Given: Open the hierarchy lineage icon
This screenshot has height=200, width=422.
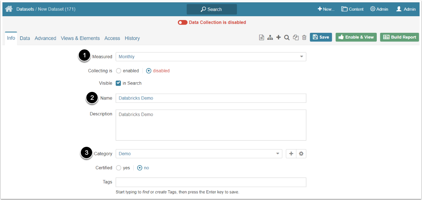Looking at the screenshot, I should pyautogui.click(x=270, y=37).
